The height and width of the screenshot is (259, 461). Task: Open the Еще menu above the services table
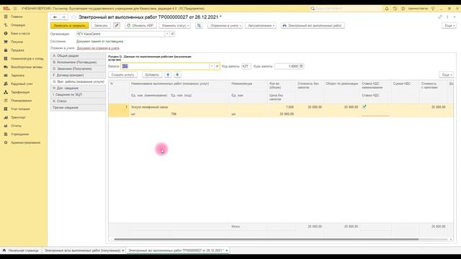(447, 75)
